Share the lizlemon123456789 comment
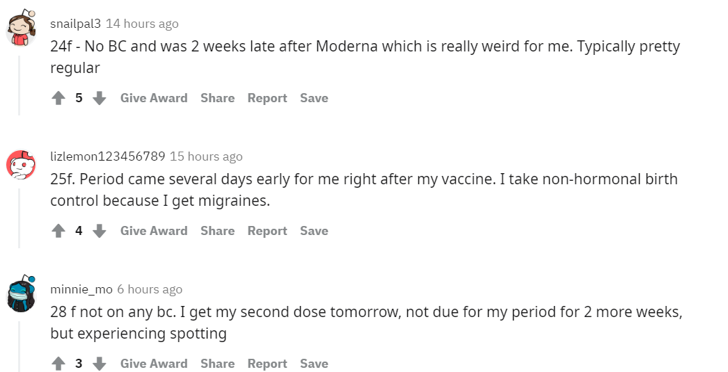Viewport: 728px width, 372px height. click(x=217, y=231)
